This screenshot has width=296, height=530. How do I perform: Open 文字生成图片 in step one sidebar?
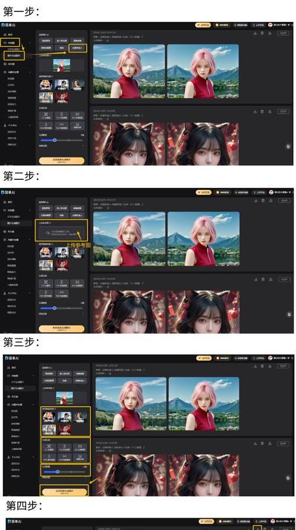click(14, 49)
